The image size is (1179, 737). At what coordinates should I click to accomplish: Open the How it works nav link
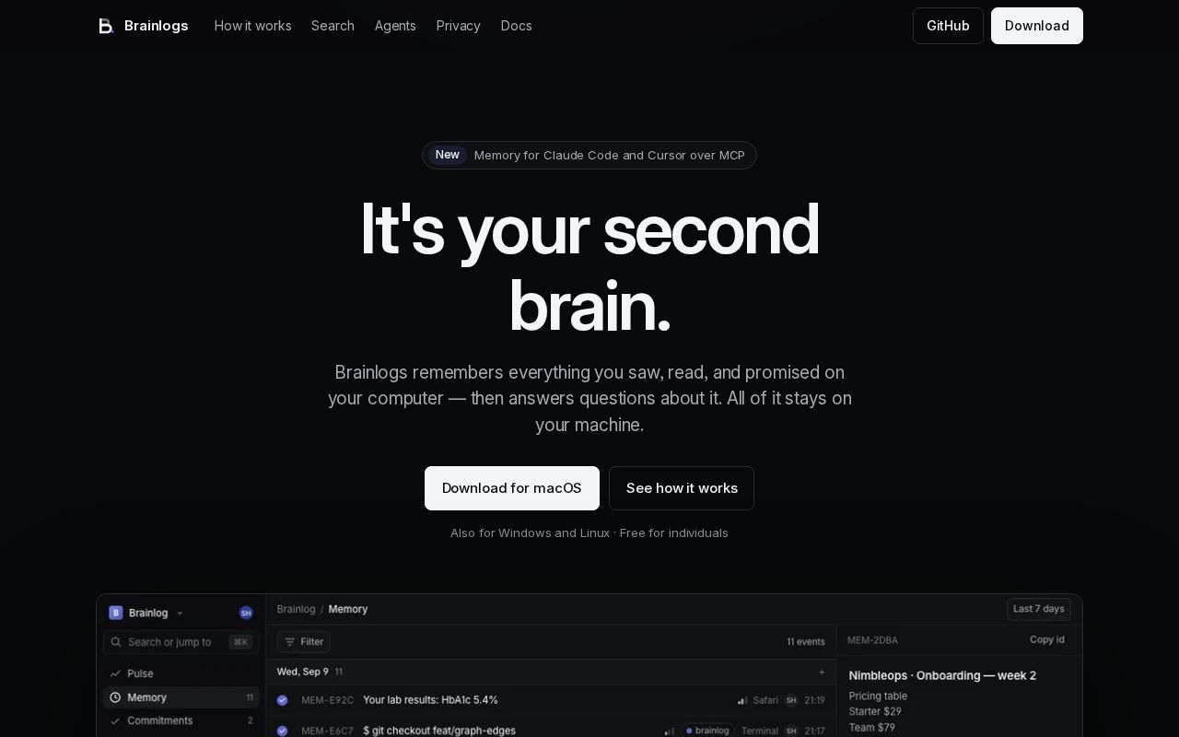click(x=252, y=26)
